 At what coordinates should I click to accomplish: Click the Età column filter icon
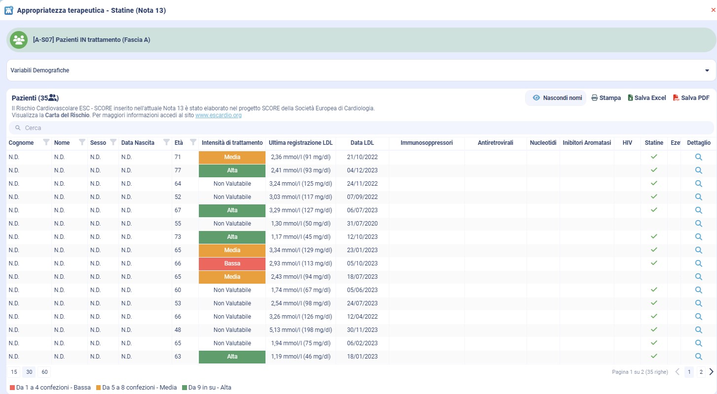pyautogui.click(x=193, y=143)
